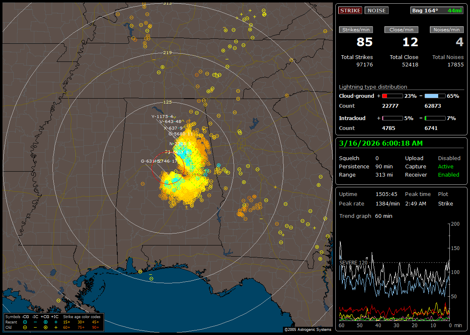Click the recent positive CG symbol in legend

pos(45,322)
